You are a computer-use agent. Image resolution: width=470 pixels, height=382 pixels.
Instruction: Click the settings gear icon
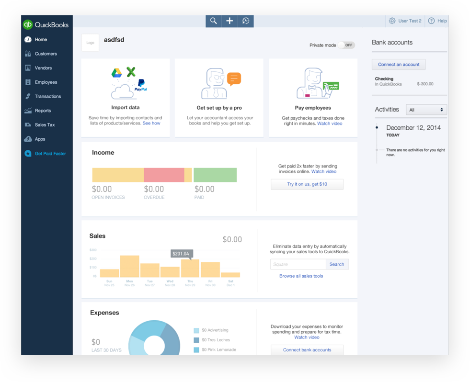click(392, 21)
